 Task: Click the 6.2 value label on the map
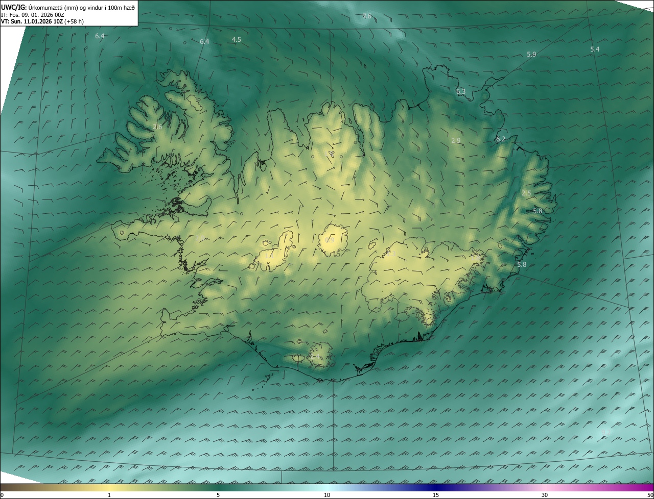501,139
